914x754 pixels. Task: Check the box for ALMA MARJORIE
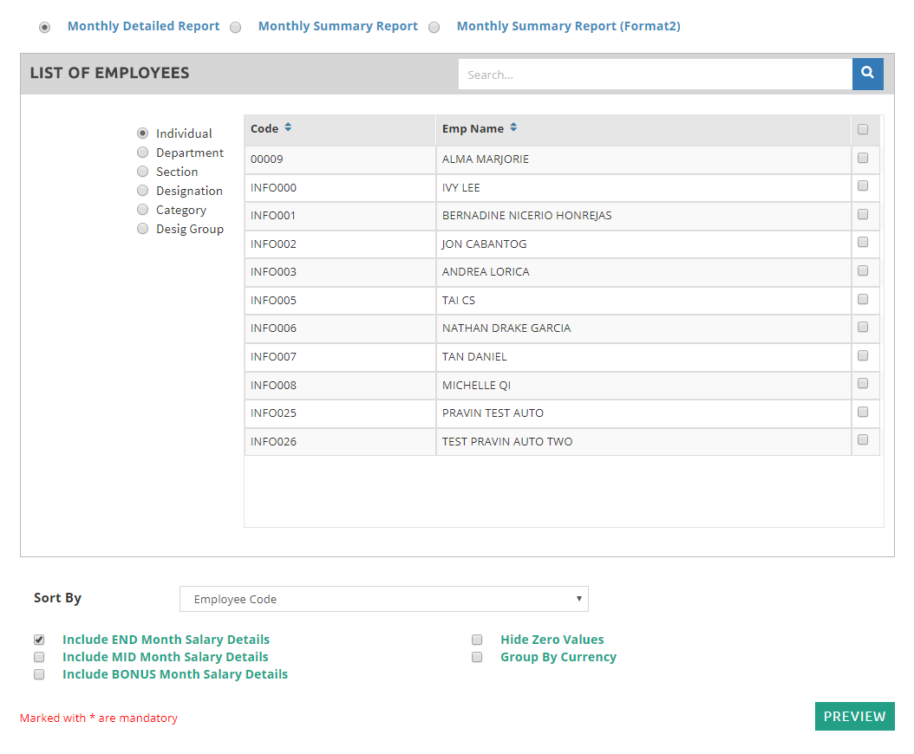point(863,158)
